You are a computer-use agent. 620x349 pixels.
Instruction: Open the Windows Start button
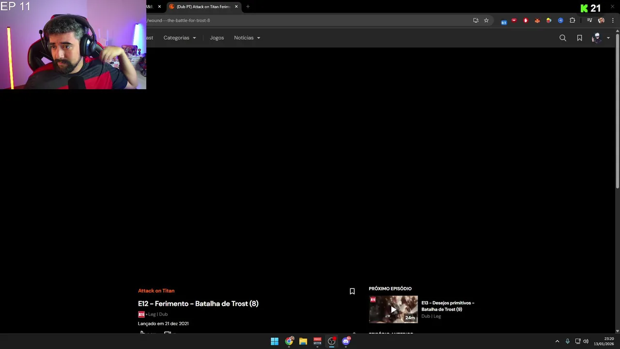275,341
